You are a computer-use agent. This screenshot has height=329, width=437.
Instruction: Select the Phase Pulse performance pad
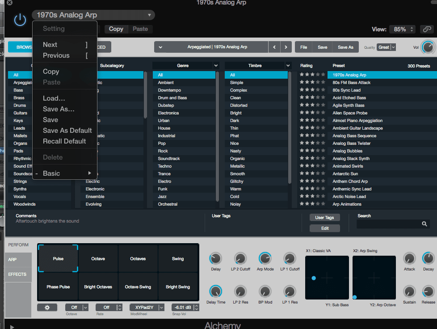coord(58,287)
